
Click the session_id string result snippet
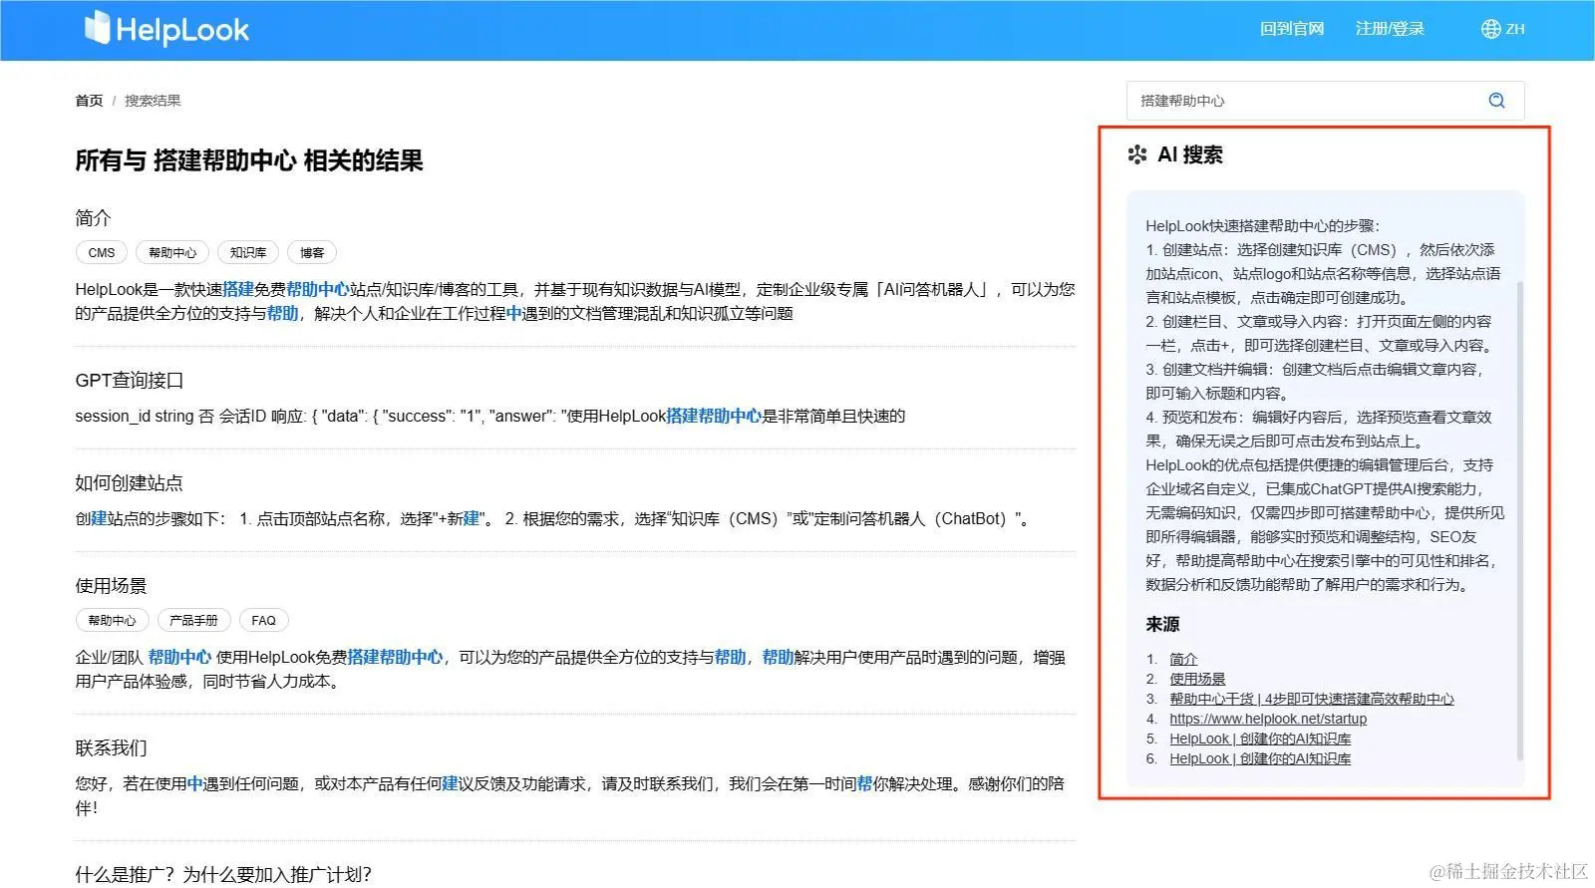tap(489, 417)
